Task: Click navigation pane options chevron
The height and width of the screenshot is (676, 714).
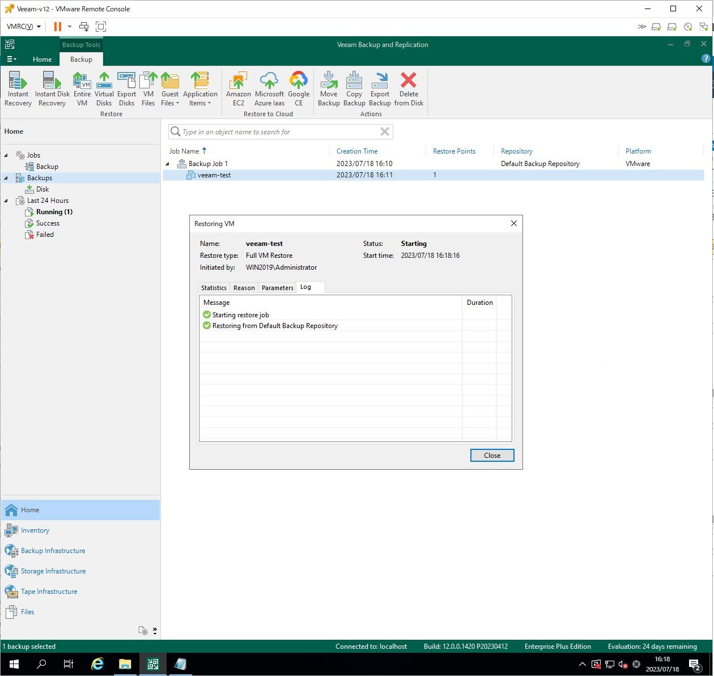Action: tap(155, 631)
